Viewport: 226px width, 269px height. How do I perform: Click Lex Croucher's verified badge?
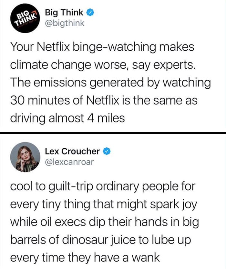107,151
